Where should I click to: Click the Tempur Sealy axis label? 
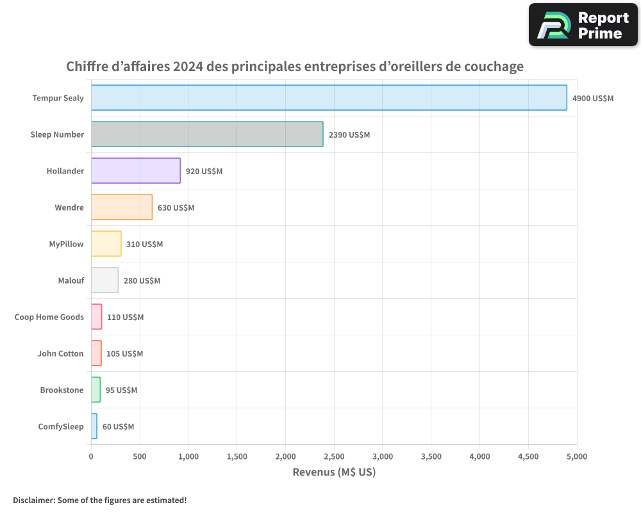pyautogui.click(x=58, y=99)
